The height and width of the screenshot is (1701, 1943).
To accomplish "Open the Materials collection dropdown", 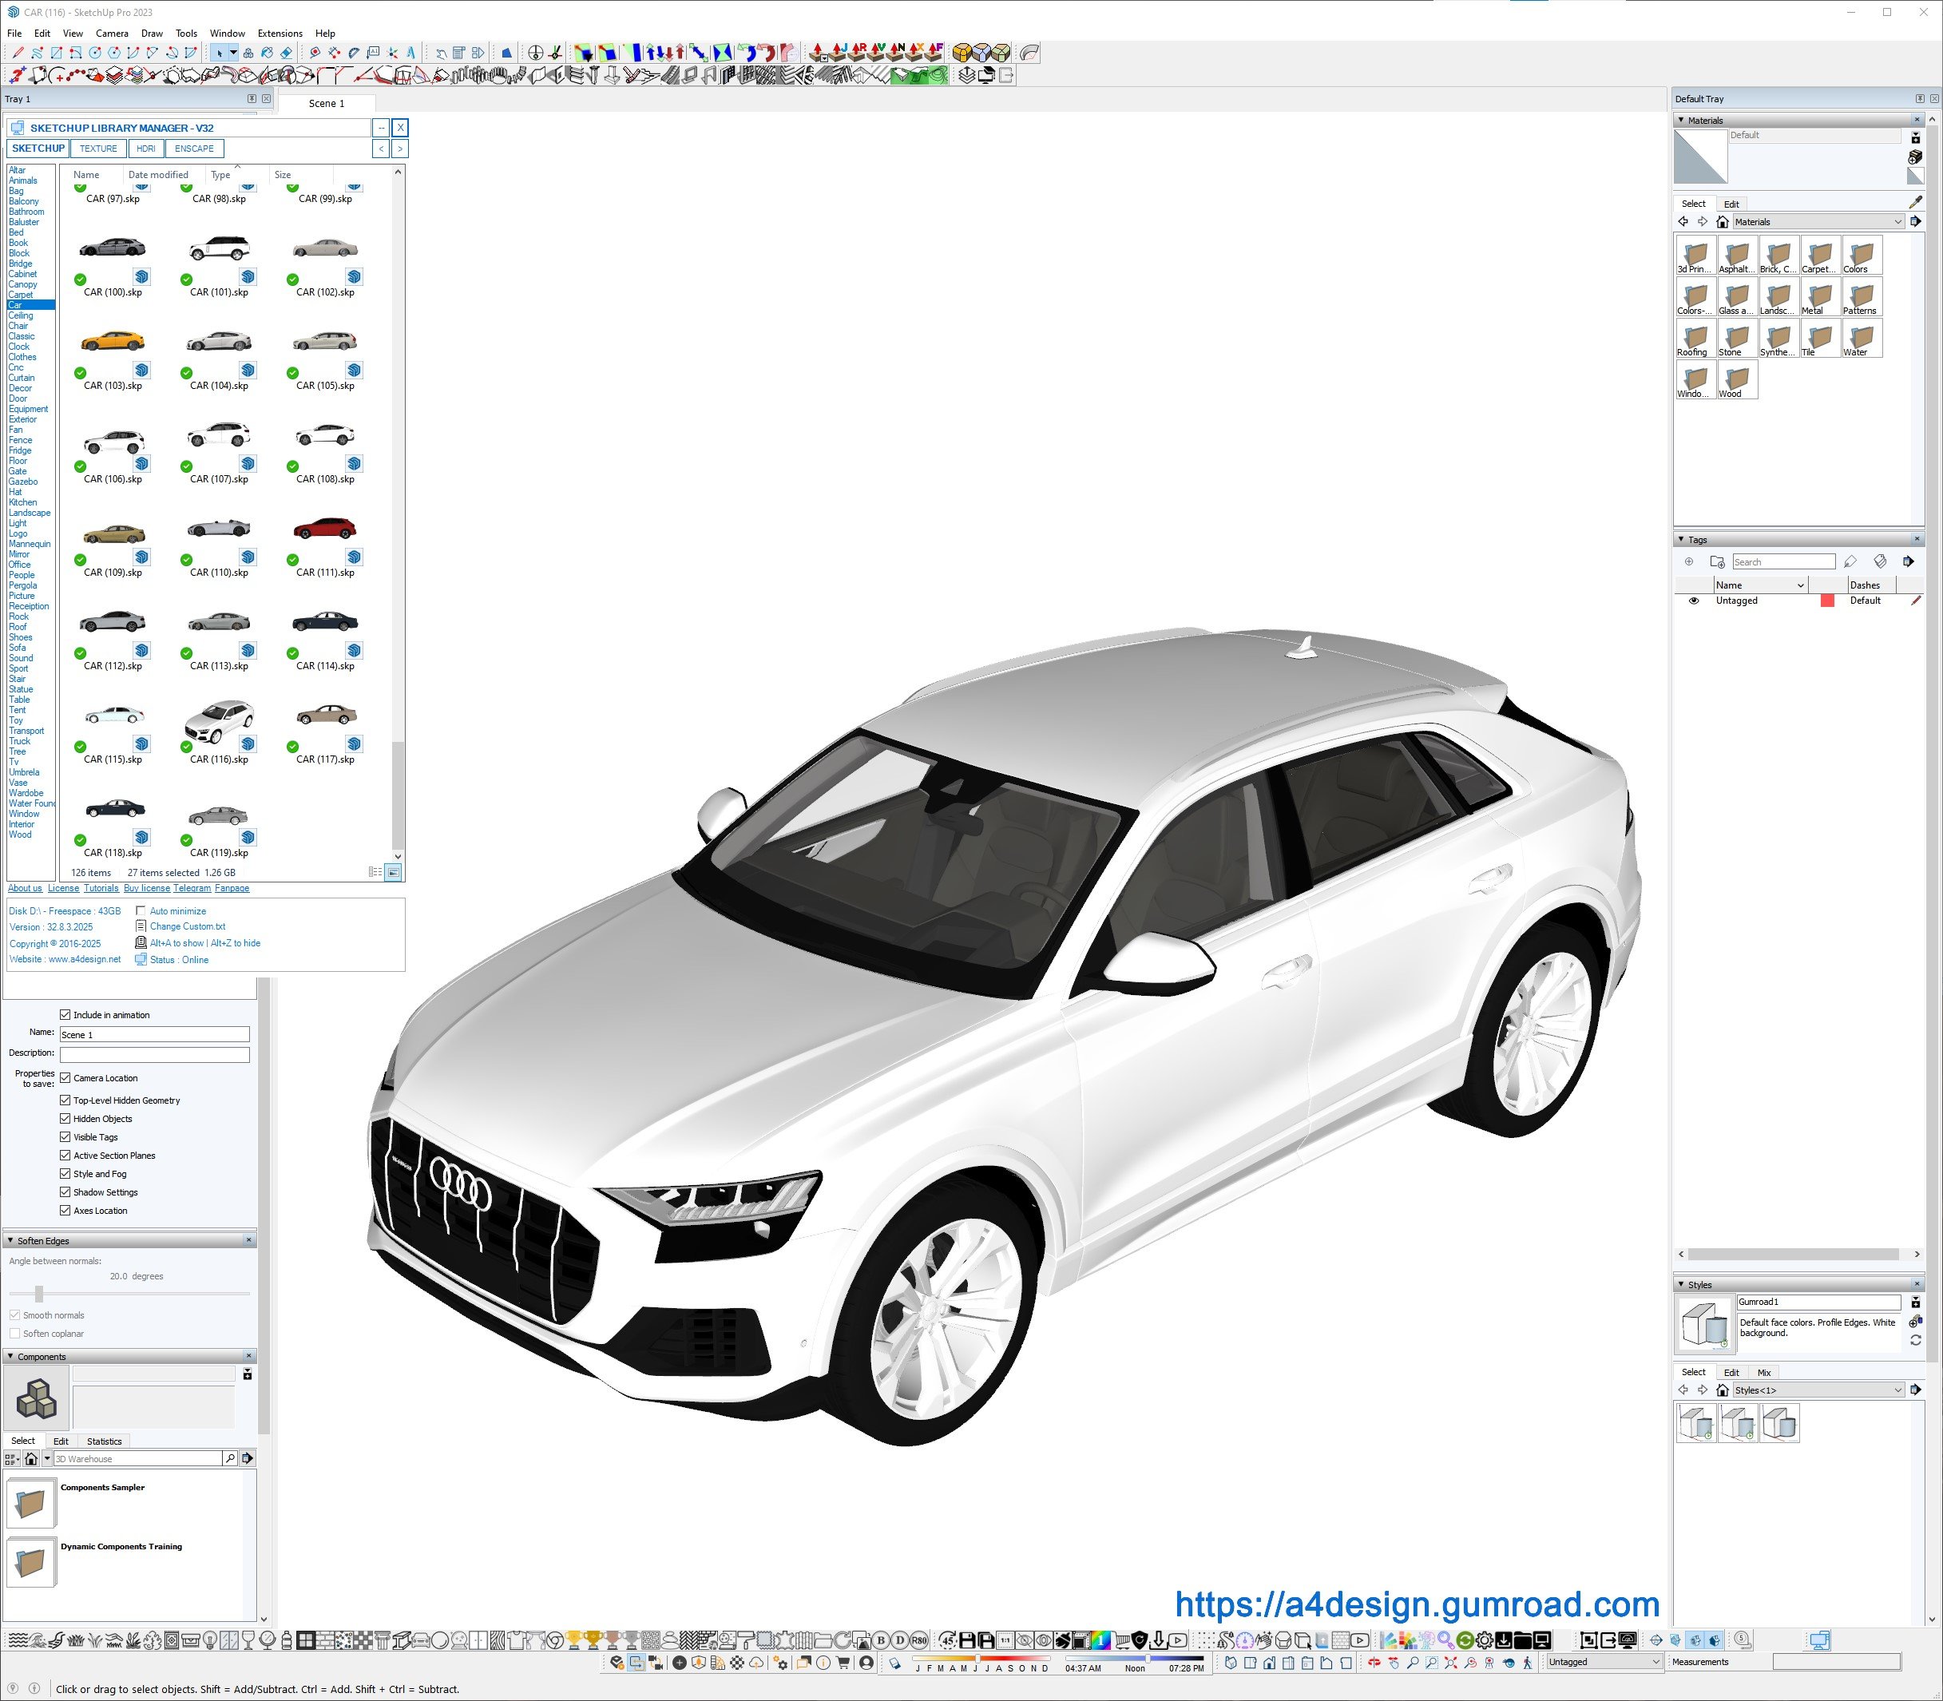I will 1818,222.
